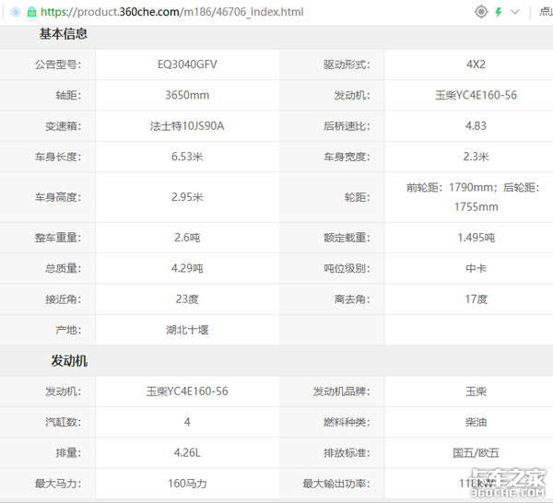
Task: Click the partially visible 点 button at top right
Action: point(545,12)
